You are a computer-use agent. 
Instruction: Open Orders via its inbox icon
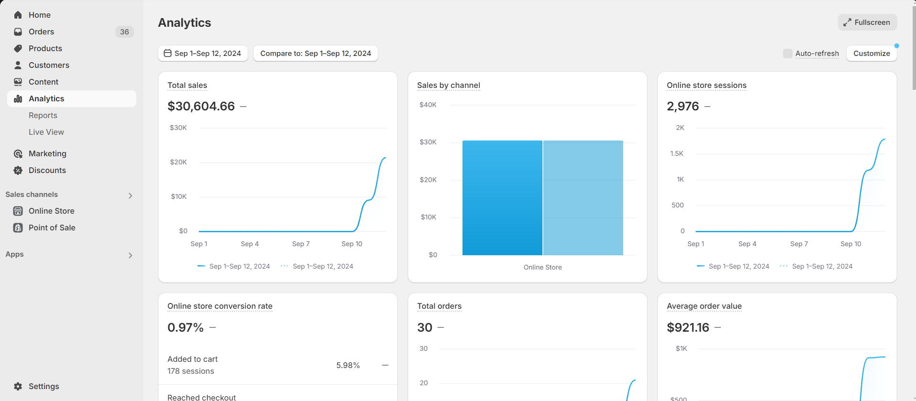(x=18, y=32)
